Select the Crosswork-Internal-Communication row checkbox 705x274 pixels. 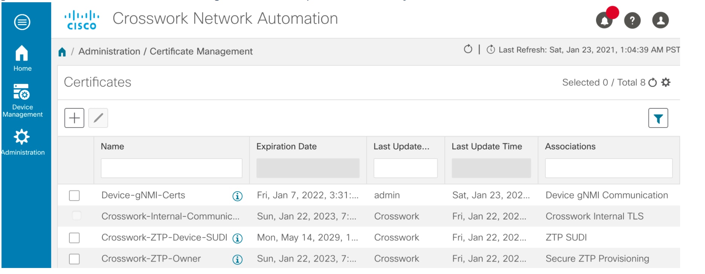tap(77, 216)
